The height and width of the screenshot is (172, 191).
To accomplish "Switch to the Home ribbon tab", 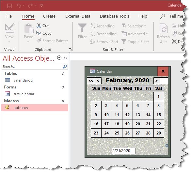I will pyautogui.click(x=28, y=16).
